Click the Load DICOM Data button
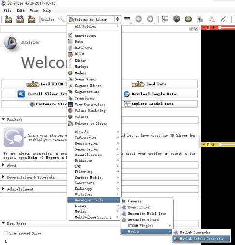This screenshot has width=235, height=245. pyautogui.click(x=34, y=84)
